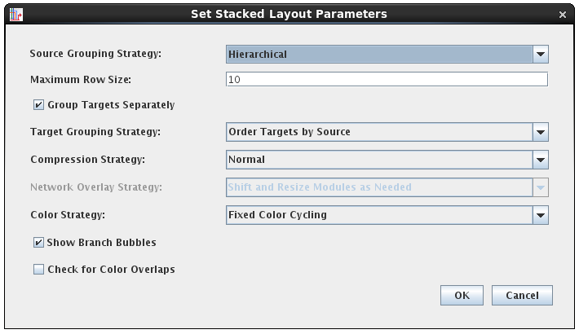The image size is (579, 334).
Task: Open the Hierarchical source grouping combo box
Action: [378, 55]
